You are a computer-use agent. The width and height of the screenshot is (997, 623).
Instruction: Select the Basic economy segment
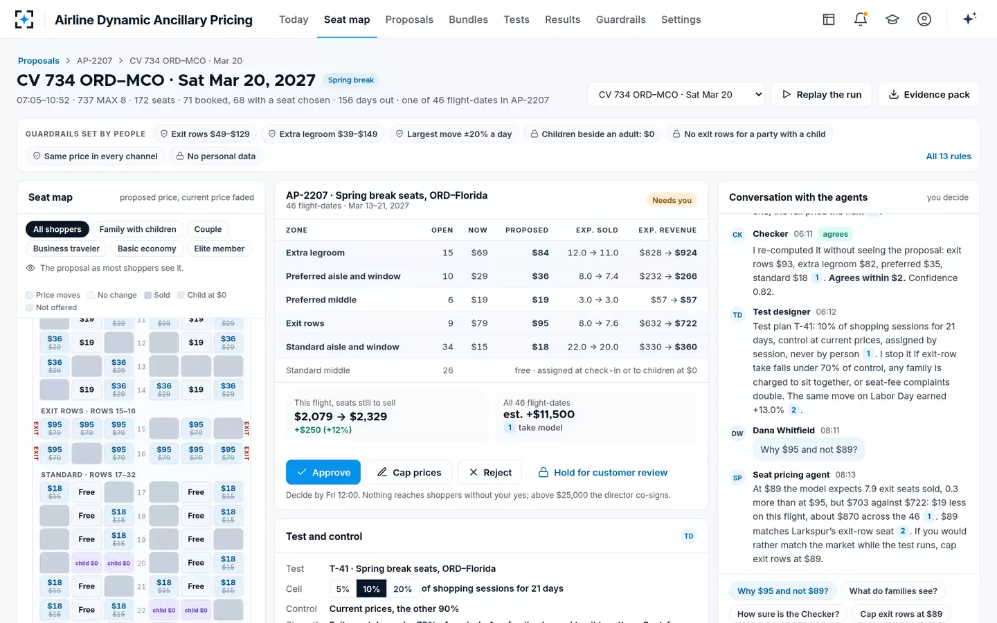pos(147,249)
